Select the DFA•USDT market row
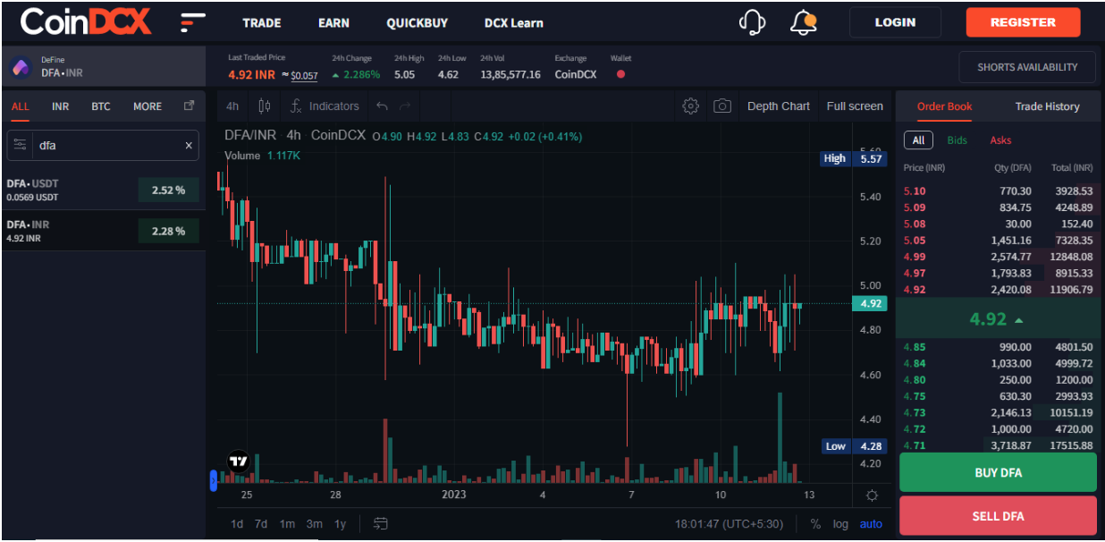 [103, 190]
